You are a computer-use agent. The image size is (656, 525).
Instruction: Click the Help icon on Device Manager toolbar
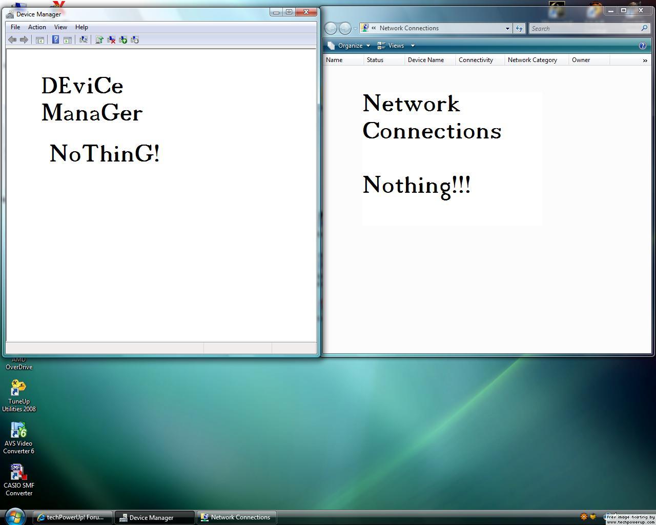(55, 39)
